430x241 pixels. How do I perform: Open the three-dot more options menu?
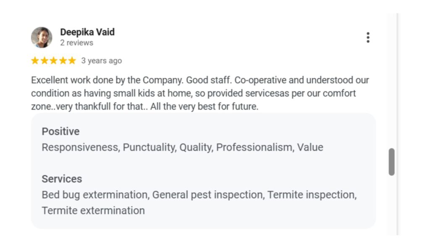point(368,38)
